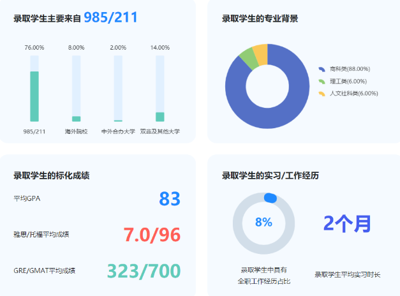Image resolution: width=400 pixels, height=296 pixels.
Task: Click the 2个月 internship duration value
Action: 347,224
